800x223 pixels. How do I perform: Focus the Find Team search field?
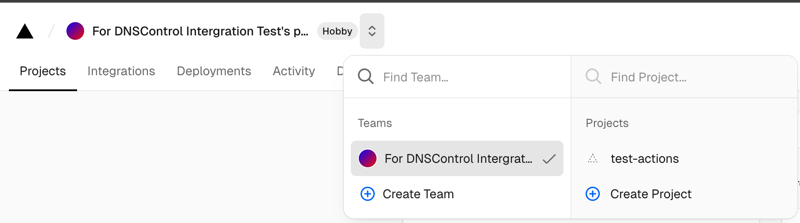click(470, 77)
